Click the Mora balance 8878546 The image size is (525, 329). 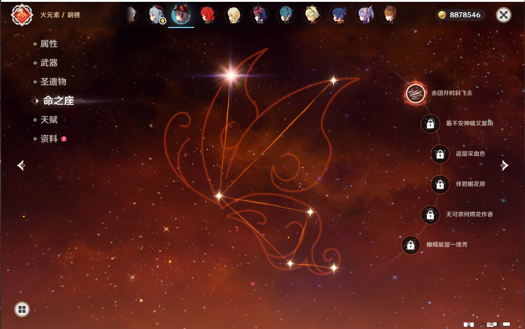click(465, 15)
